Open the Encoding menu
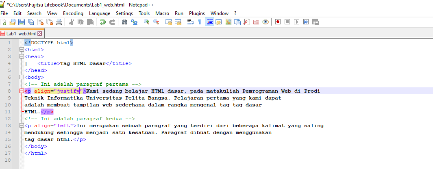The width and height of the screenshot is (433, 169). pos(73,13)
